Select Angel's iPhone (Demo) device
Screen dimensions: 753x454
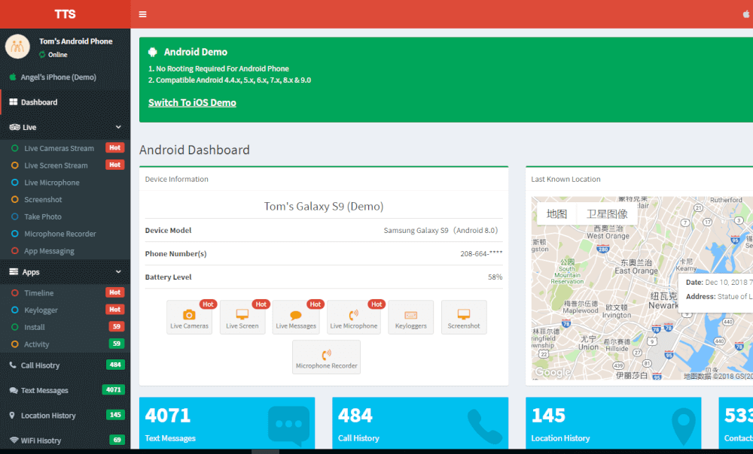(58, 77)
